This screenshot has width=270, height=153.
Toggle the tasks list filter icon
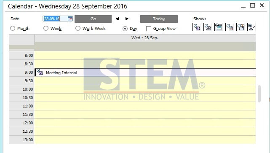(219, 27)
